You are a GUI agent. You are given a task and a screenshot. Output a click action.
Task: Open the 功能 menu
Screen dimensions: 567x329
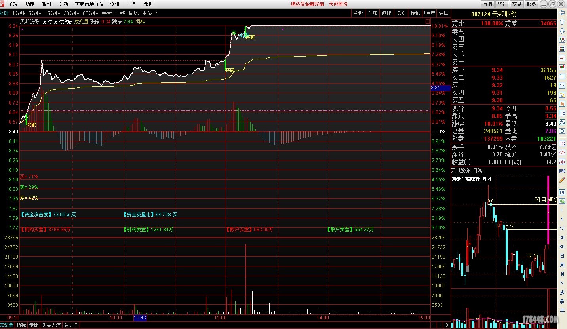click(x=30, y=4)
